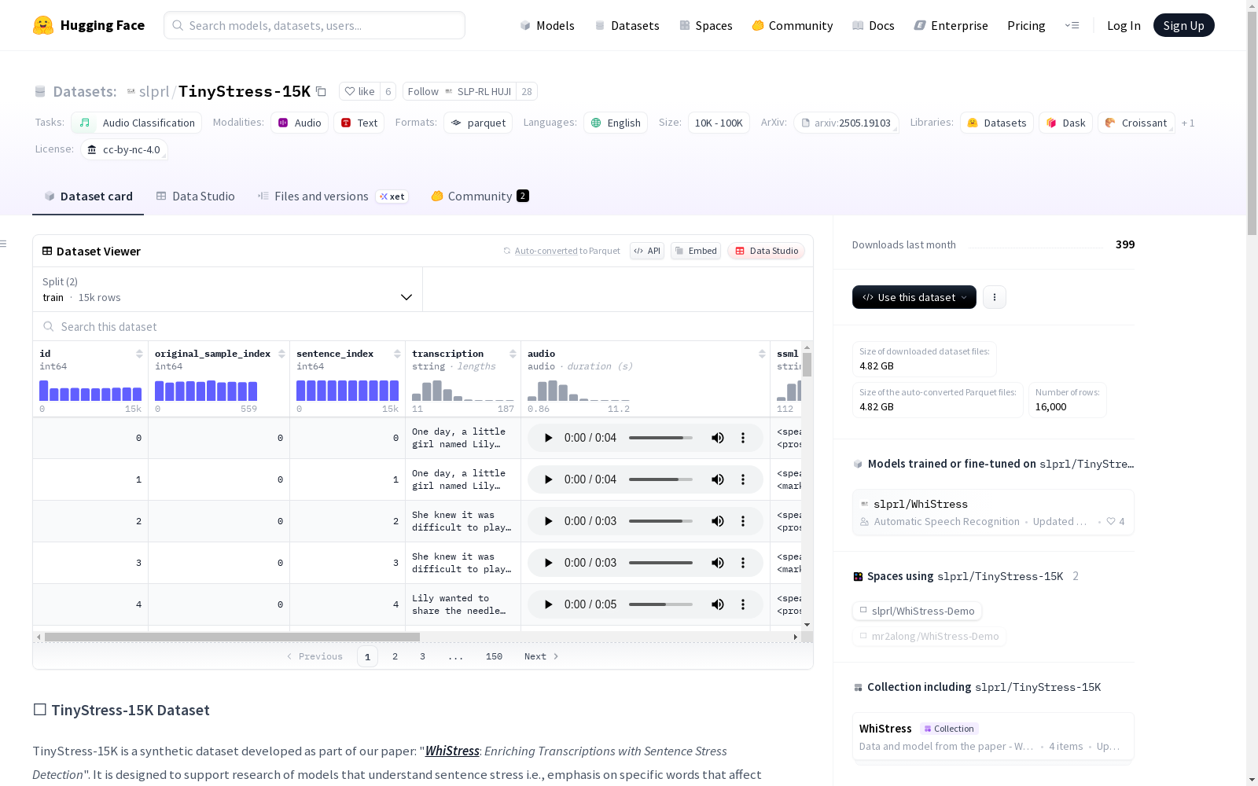Mute audio in the row with id 2

[x=718, y=521]
